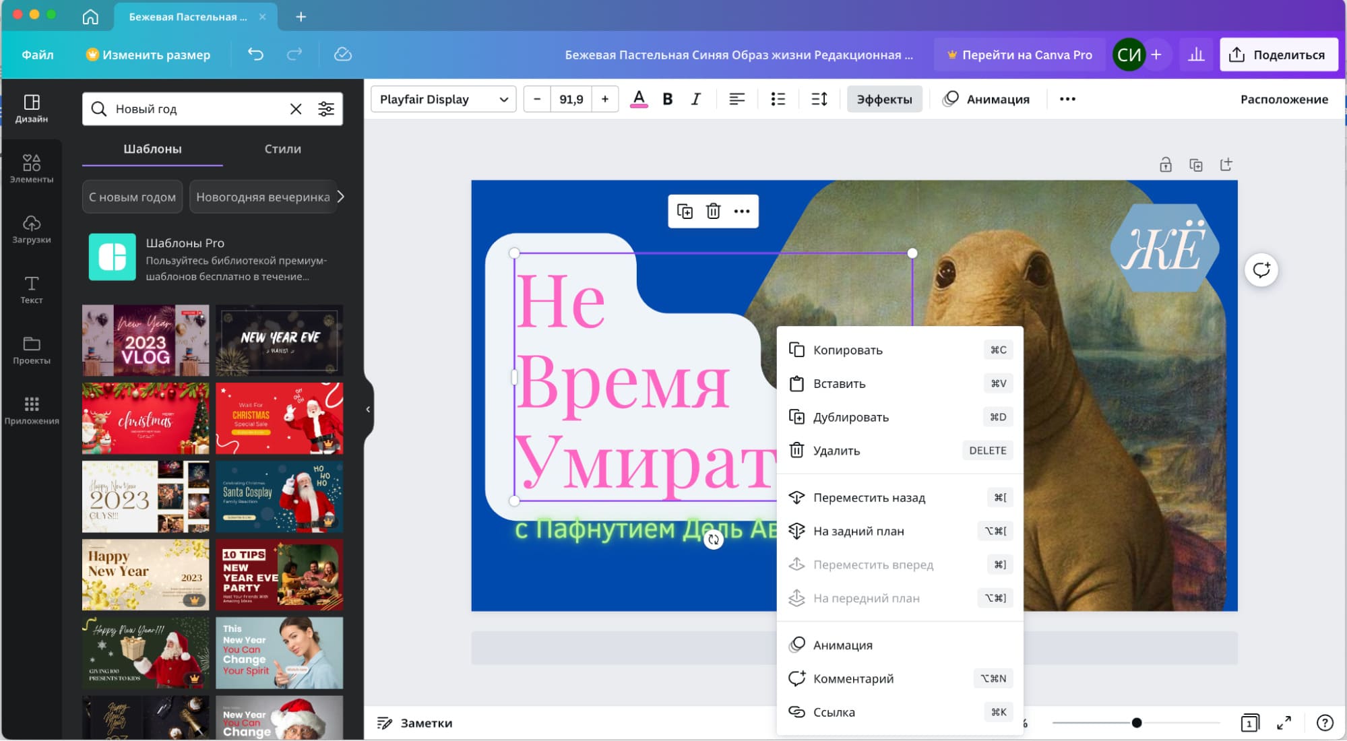Change text alignment
The image size is (1347, 741).
pos(737,99)
